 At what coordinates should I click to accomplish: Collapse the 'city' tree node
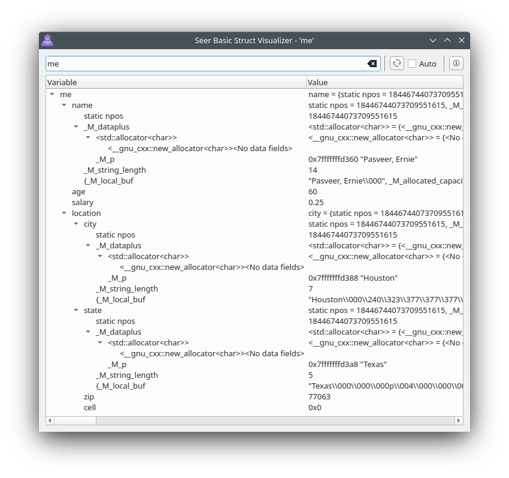click(x=76, y=224)
